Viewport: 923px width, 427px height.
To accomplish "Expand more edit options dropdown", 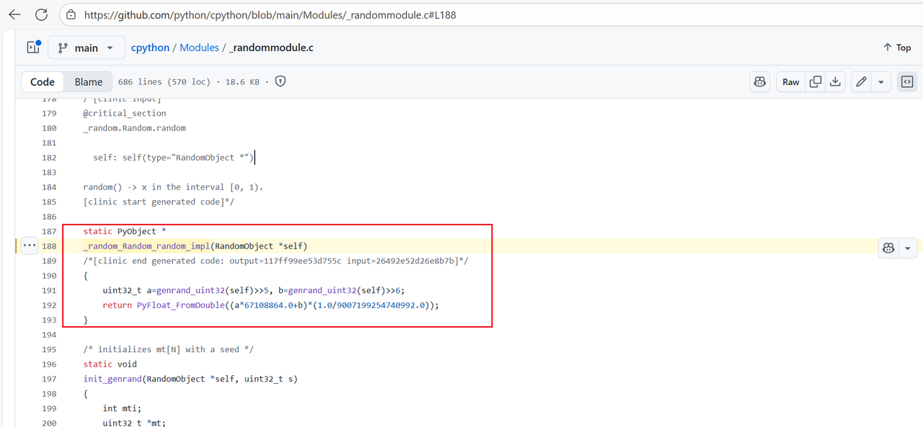I will (x=881, y=82).
